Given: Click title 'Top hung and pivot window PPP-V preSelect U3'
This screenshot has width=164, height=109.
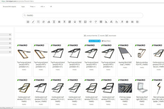Looking at the screenshot, I should [x=91, y=65].
